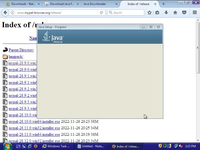
Task: Click file icon next to mypal-28.10.0.win64 installer
Action: click(5, 121)
